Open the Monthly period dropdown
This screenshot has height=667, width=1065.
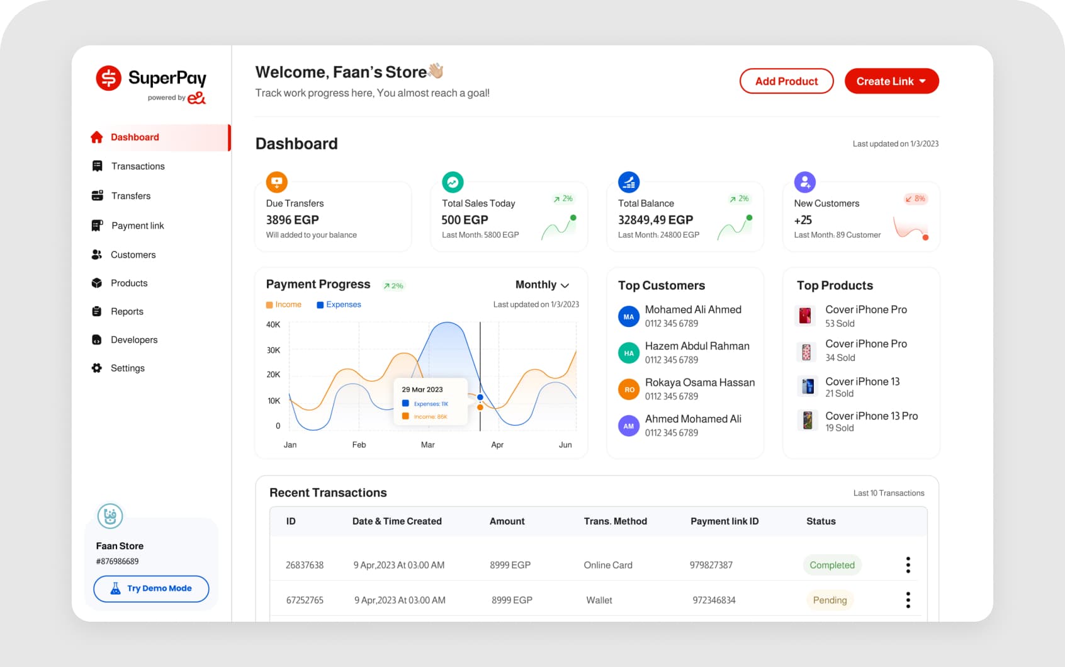pos(542,285)
